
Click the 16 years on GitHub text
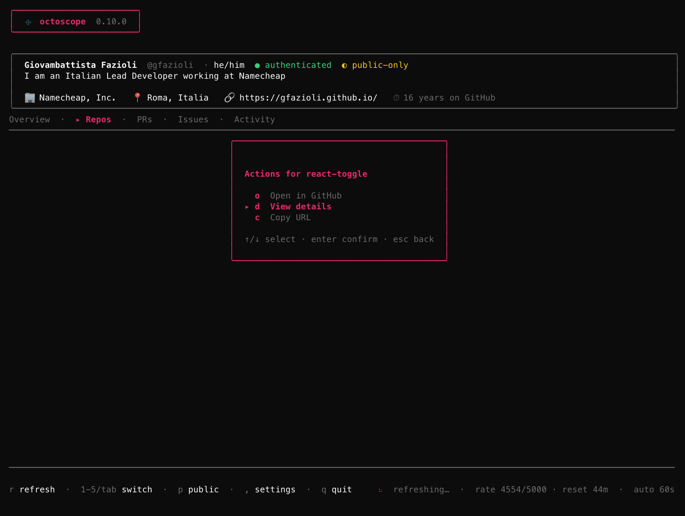coord(449,98)
